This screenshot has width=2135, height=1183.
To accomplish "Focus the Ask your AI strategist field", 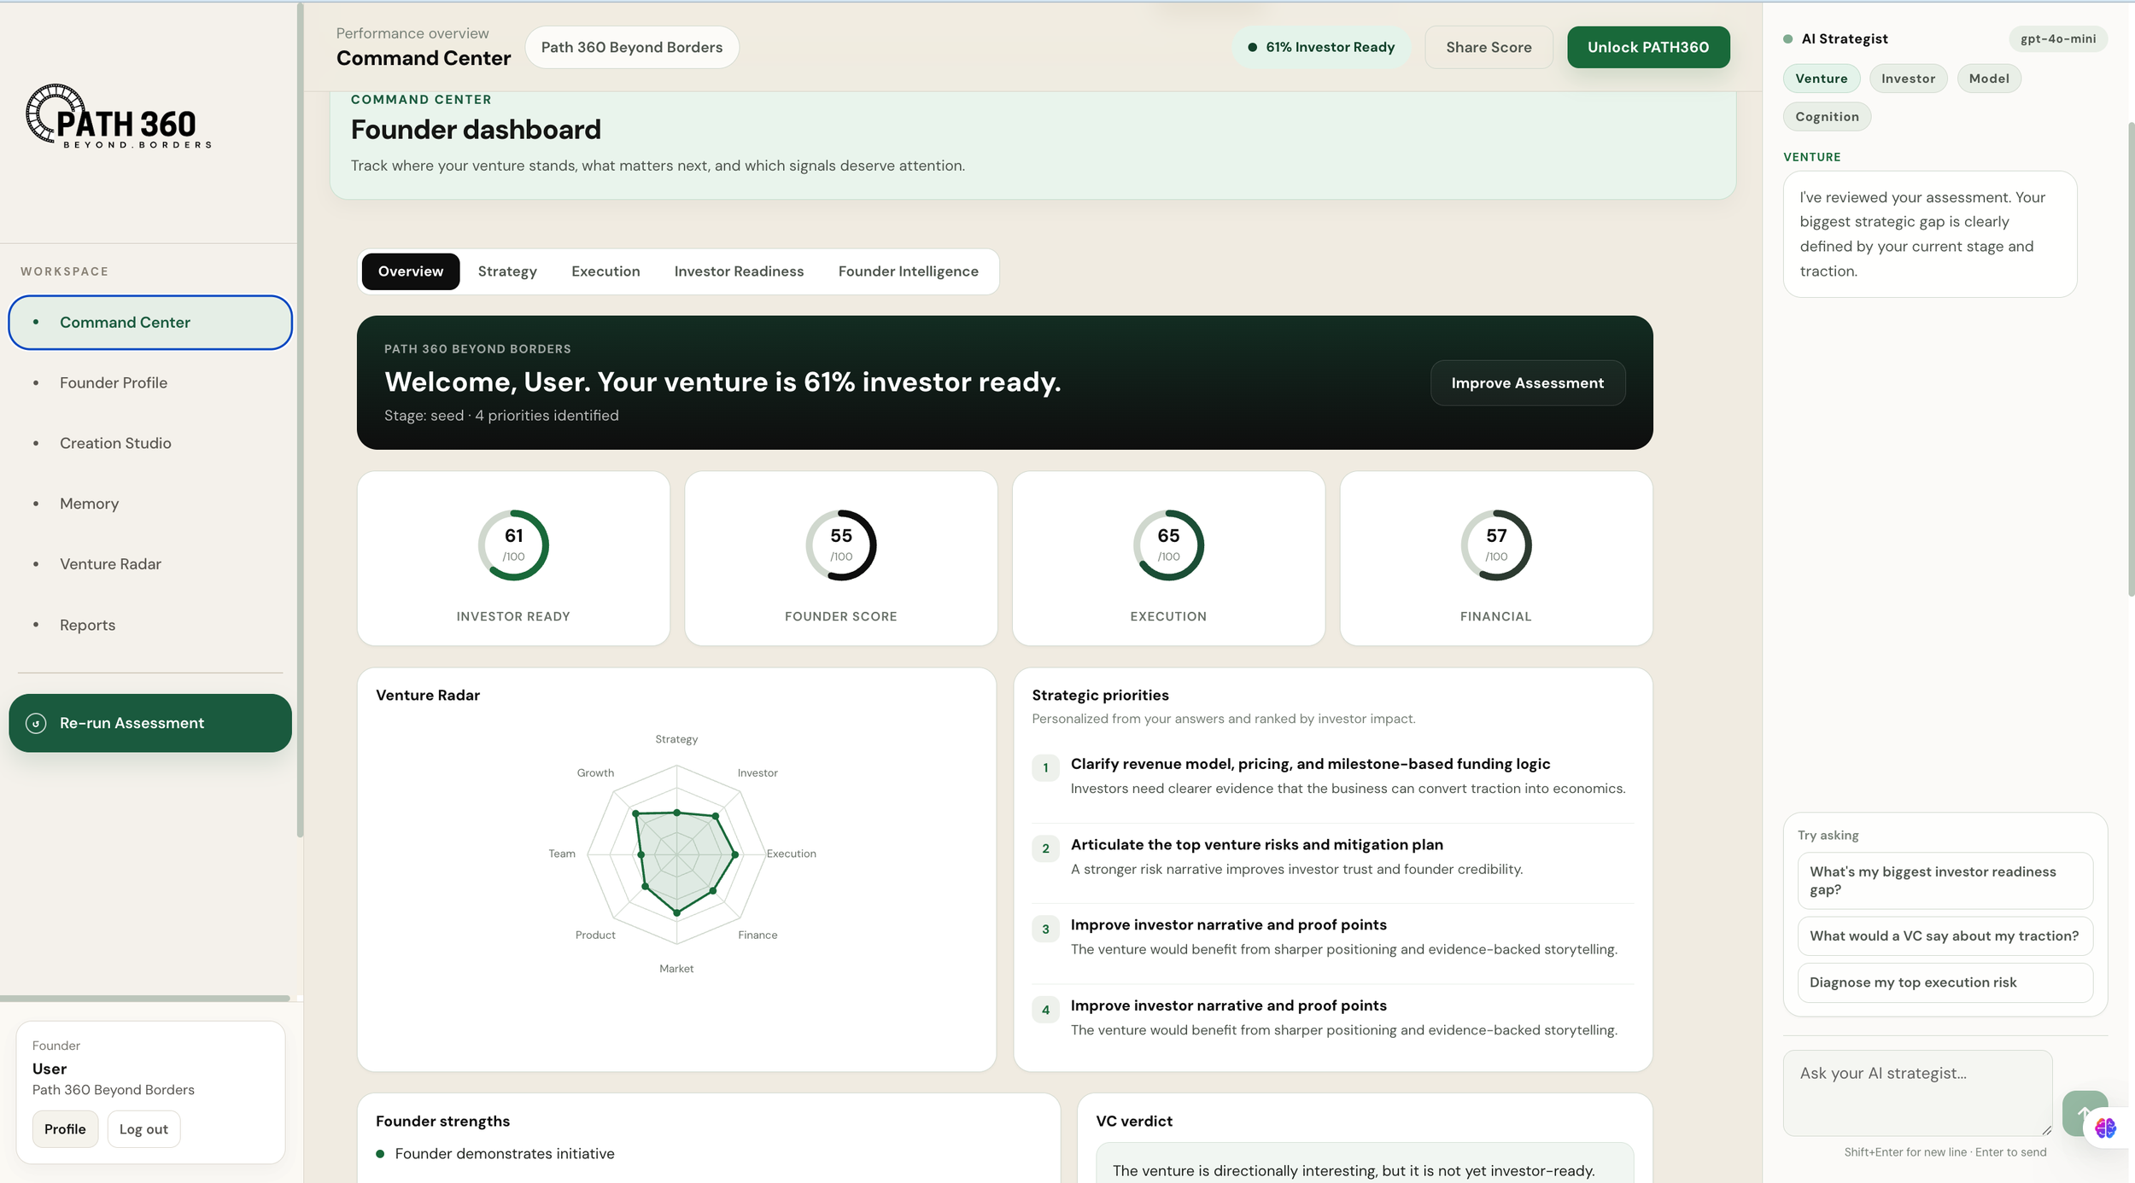I will [1917, 1093].
